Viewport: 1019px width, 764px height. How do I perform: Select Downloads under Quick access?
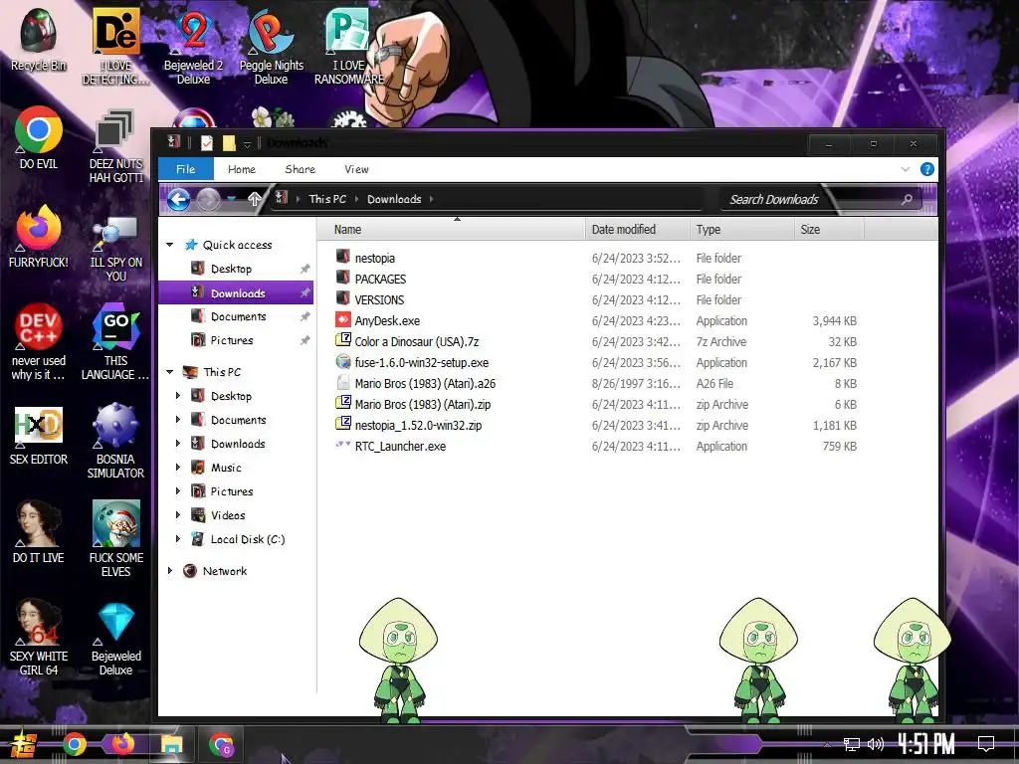point(237,293)
